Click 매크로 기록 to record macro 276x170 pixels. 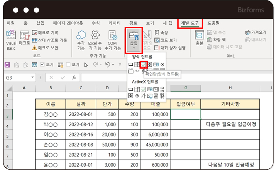coord(46,33)
